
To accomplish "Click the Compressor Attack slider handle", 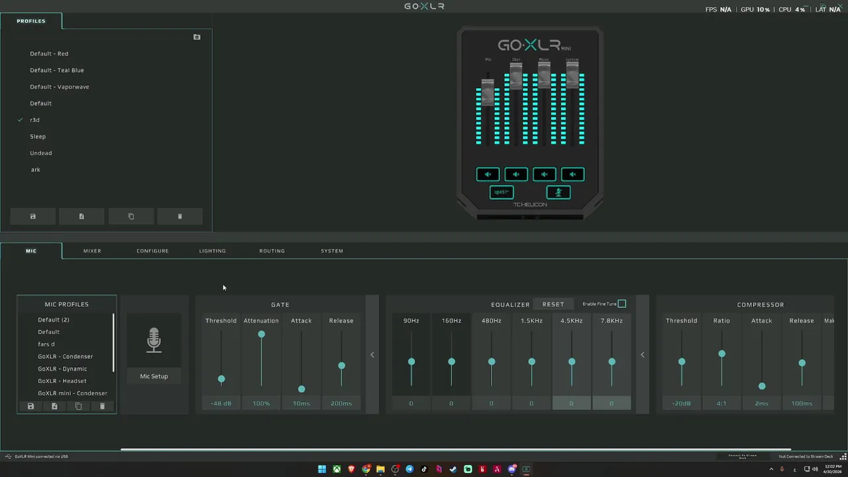I will coord(762,386).
